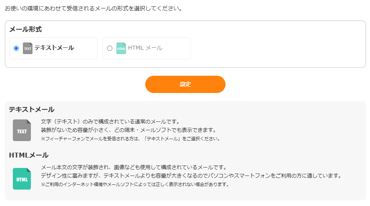Screen dimensions: 370x206
Task: Click the line starting 文字（テキスト）のみで構成
Action: click(110, 121)
